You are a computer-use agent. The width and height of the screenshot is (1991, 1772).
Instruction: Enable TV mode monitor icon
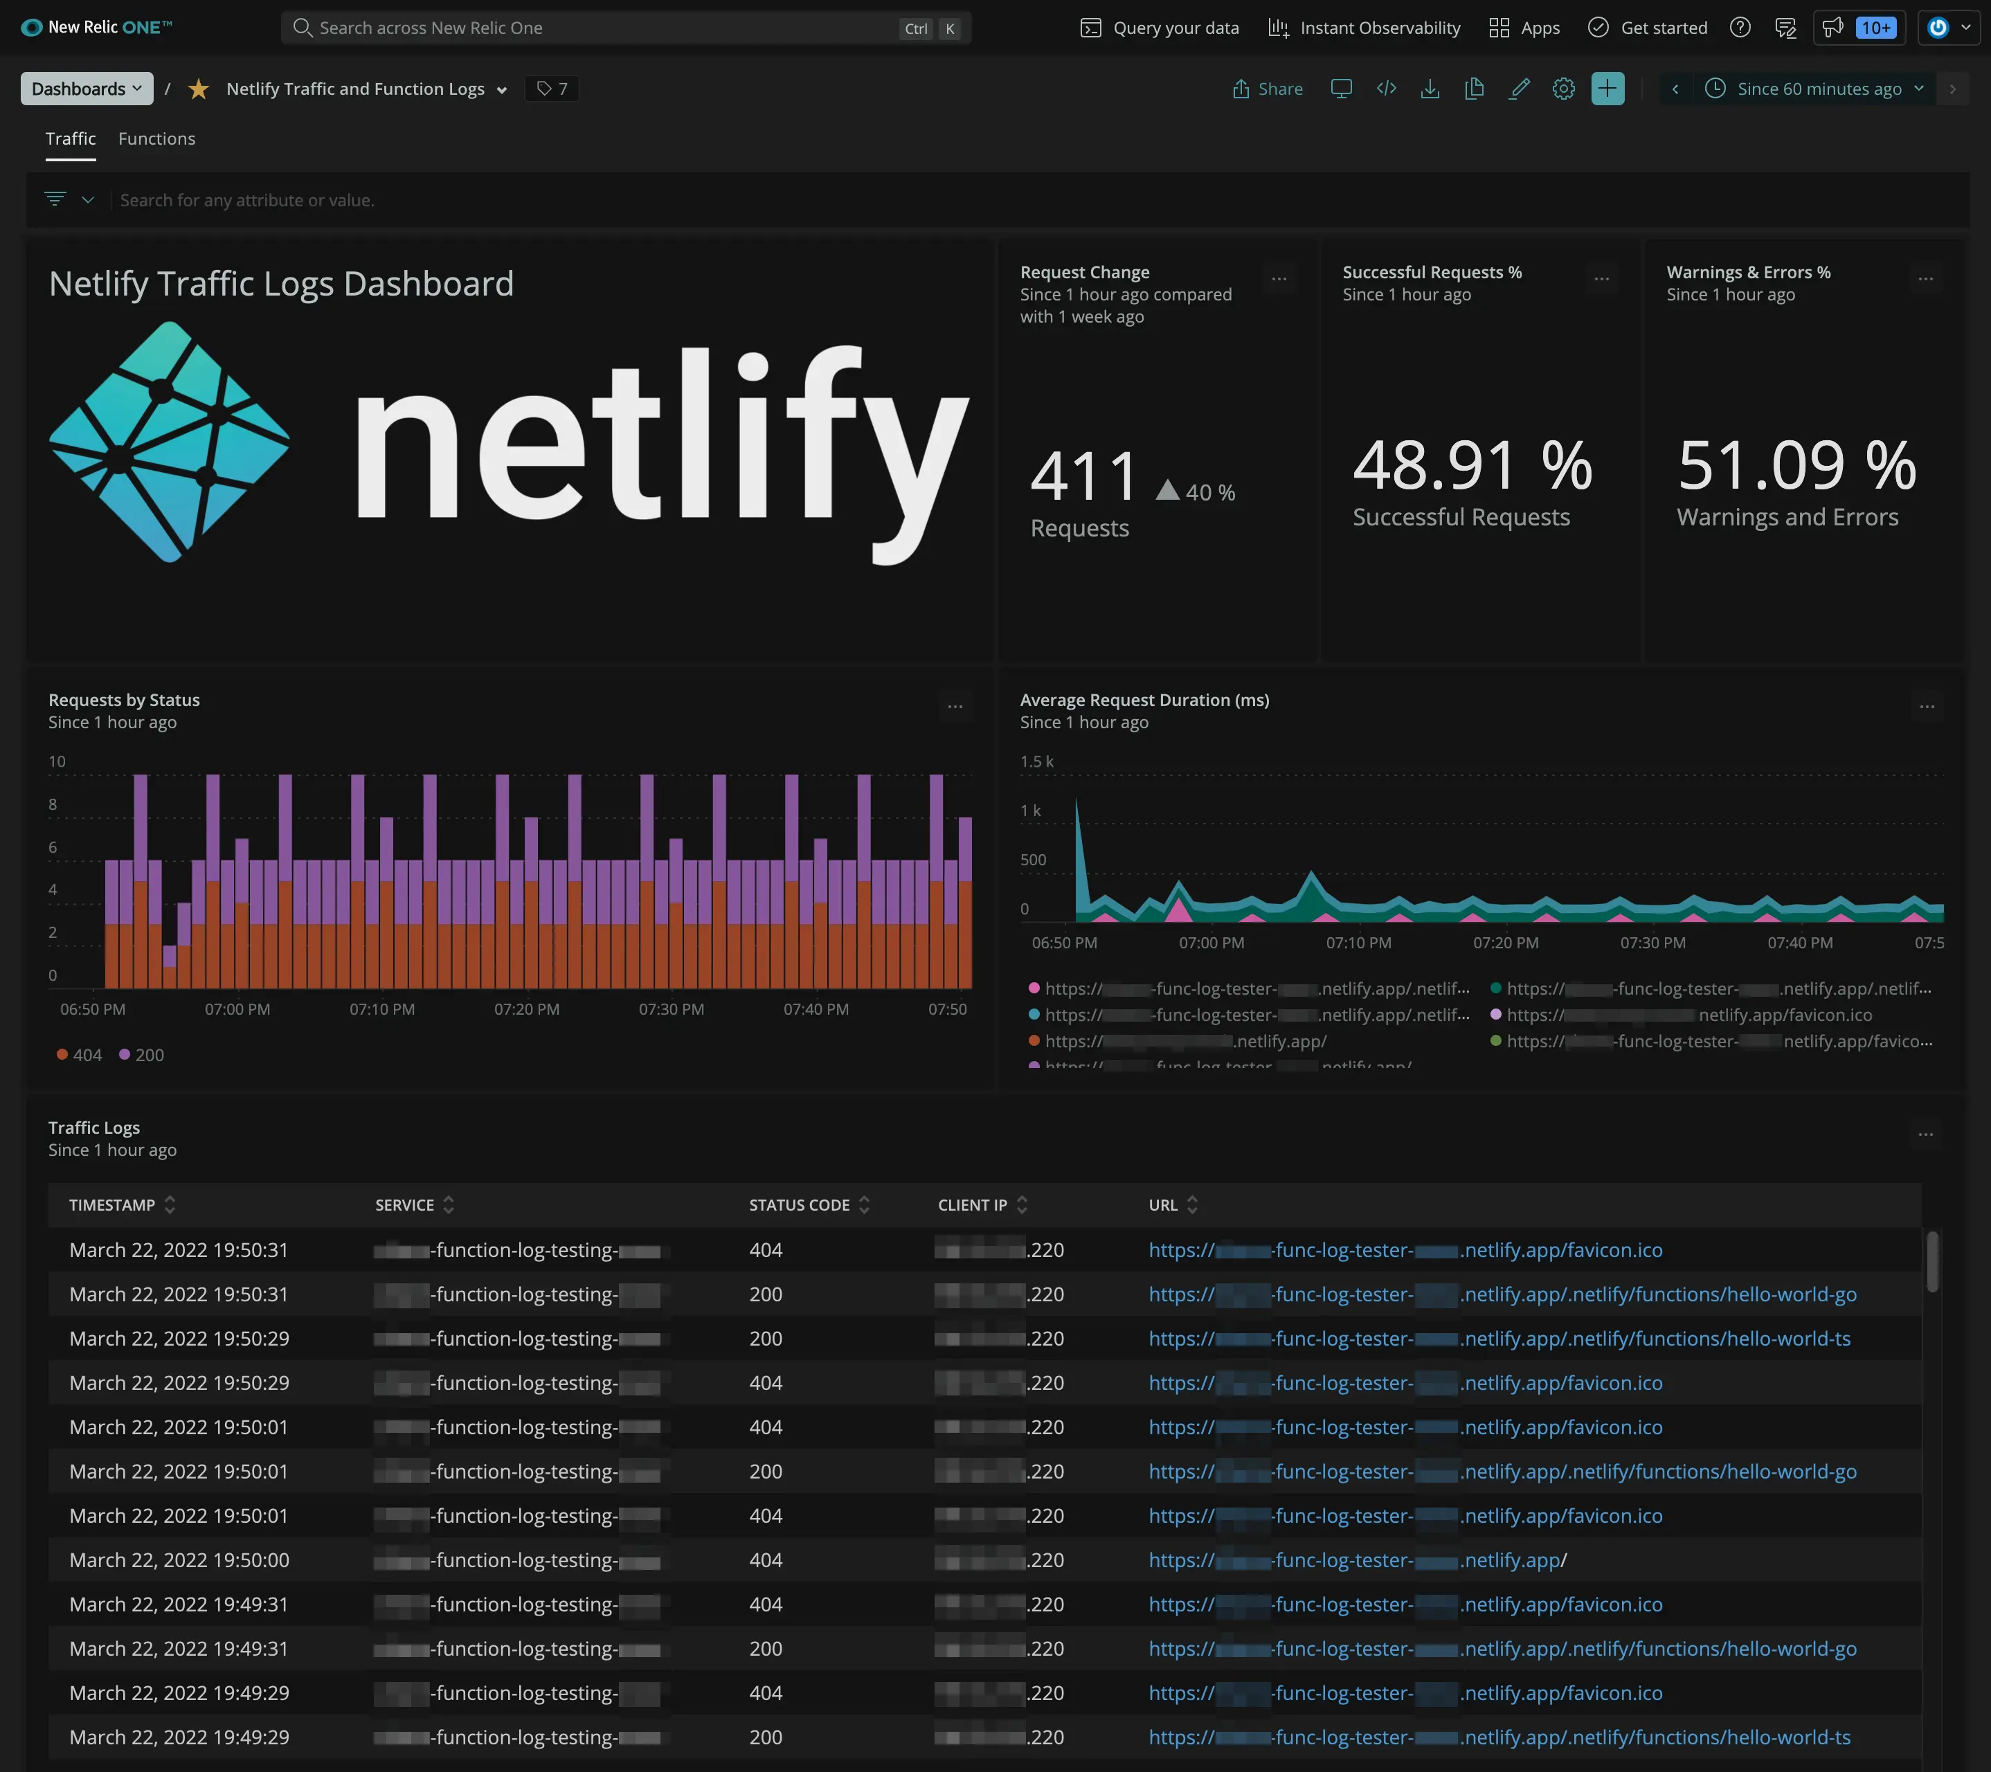tap(1342, 89)
